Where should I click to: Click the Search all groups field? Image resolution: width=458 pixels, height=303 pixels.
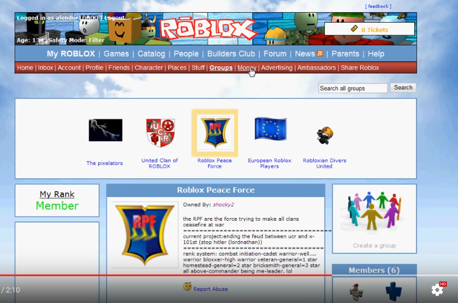pos(353,88)
